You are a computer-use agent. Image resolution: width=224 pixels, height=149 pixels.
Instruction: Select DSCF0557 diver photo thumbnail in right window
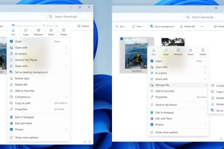[x=136, y=53]
